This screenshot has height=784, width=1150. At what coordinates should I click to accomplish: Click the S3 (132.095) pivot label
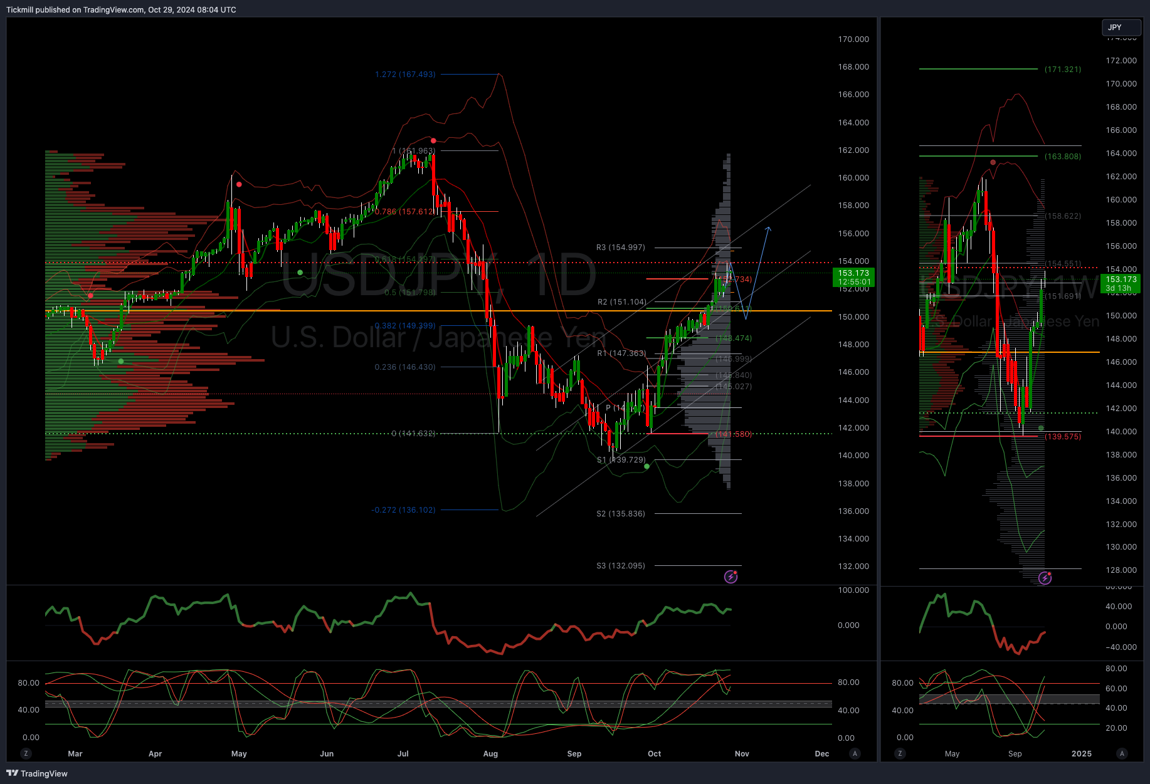tap(621, 566)
